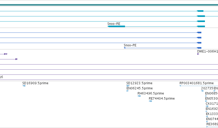Click the EN06245.5prime EST arrow
The height and width of the screenshot is (128, 218).
[128, 91]
